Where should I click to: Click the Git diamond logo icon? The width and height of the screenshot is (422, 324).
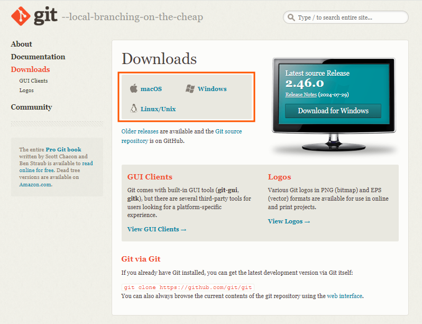pos(21,16)
